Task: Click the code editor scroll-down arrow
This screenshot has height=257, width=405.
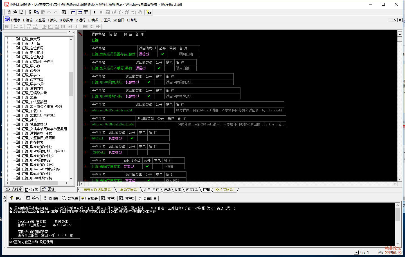Action: (400, 179)
